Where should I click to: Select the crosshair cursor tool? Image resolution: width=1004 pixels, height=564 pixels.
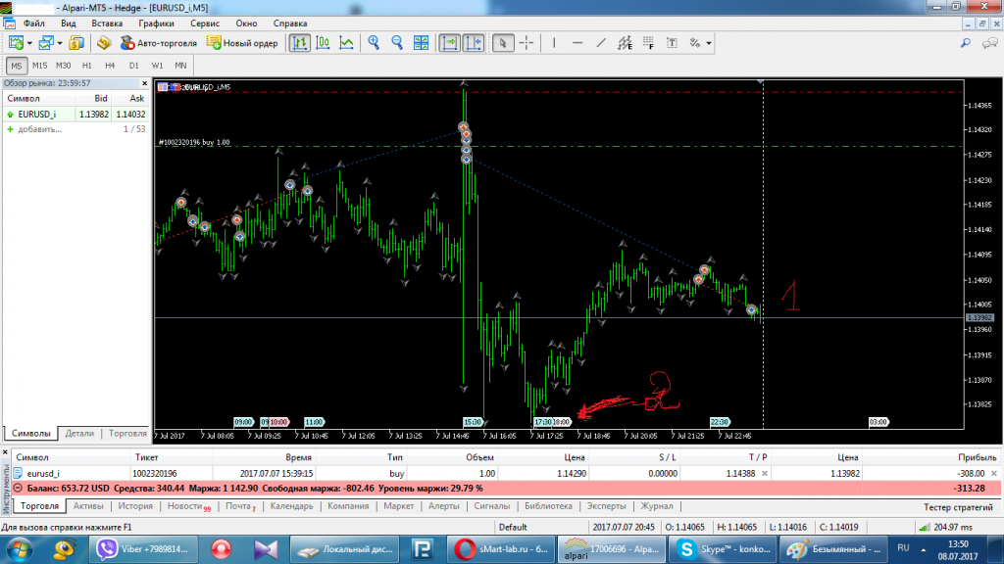point(527,43)
